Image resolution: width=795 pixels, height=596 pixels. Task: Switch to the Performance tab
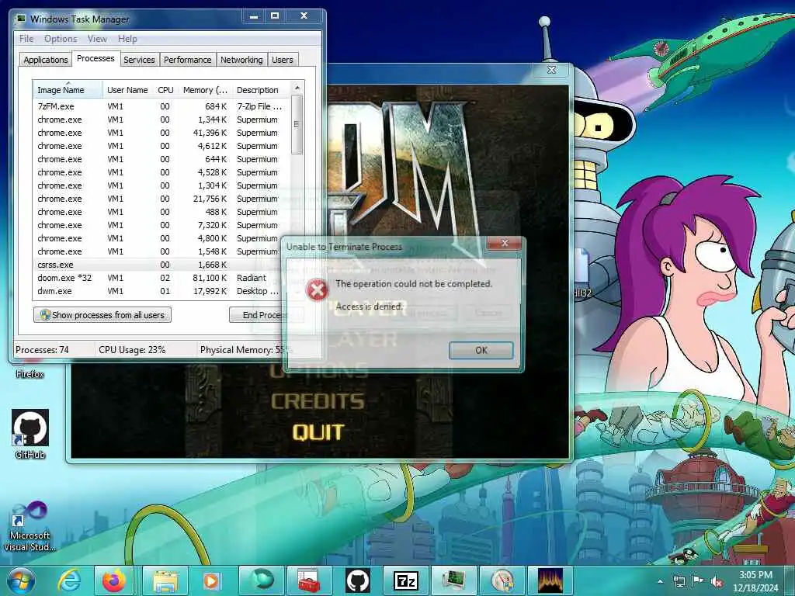(x=187, y=59)
